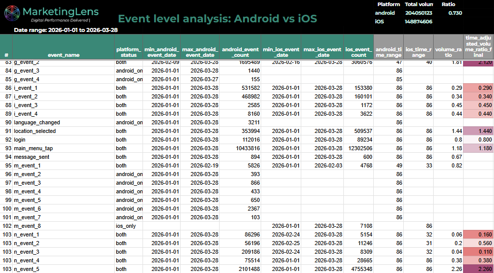494x273 pixels.
Task: Click the Event level analysis title
Action: pyautogui.click(x=218, y=19)
